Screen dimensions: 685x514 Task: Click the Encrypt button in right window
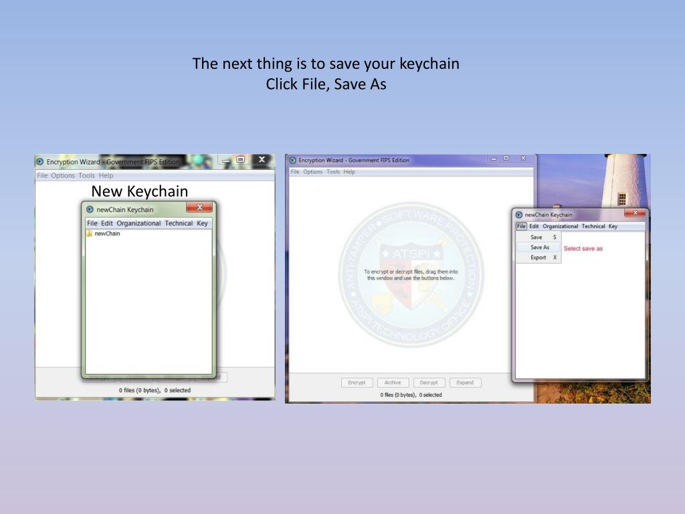(x=357, y=382)
